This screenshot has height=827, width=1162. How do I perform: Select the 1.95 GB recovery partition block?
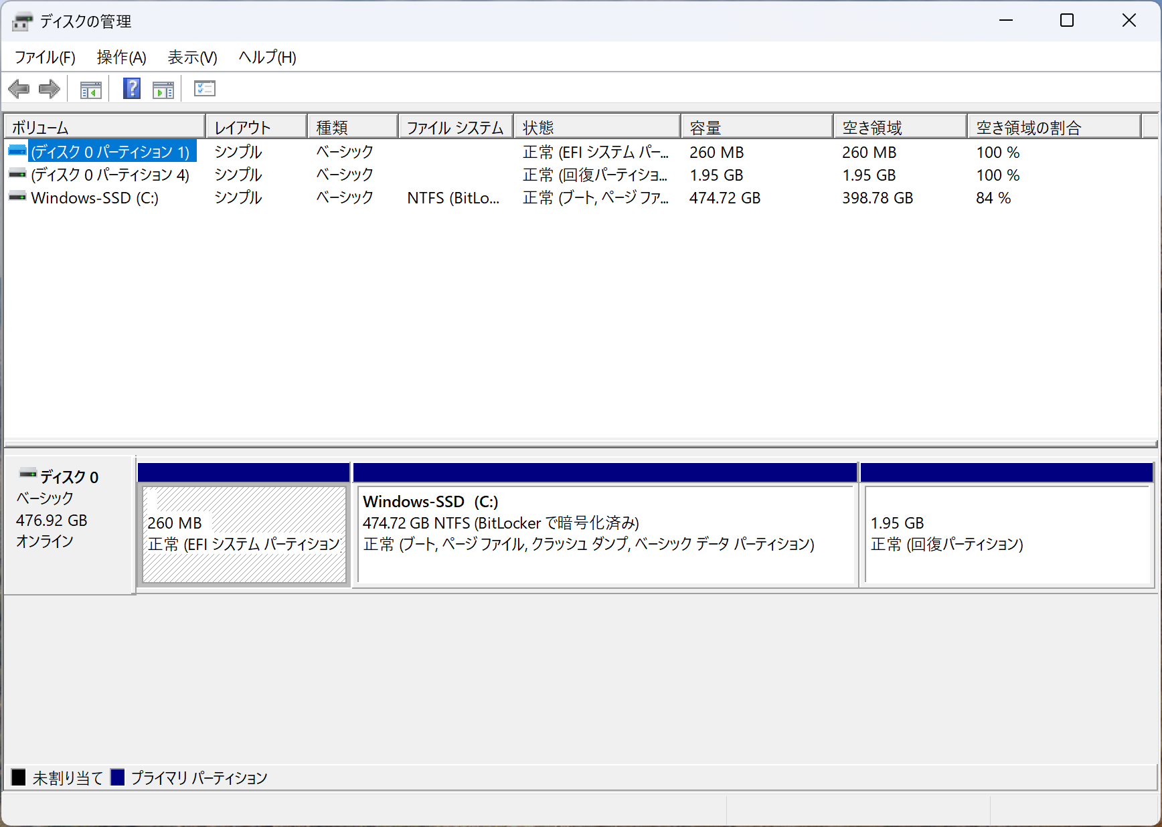click(1007, 534)
